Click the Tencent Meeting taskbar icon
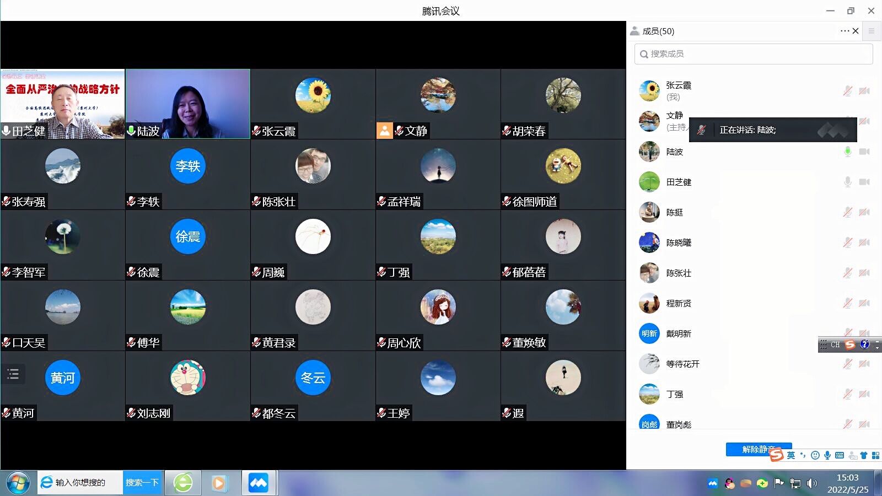This screenshot has height=496, width=882. tap(258, 483)
